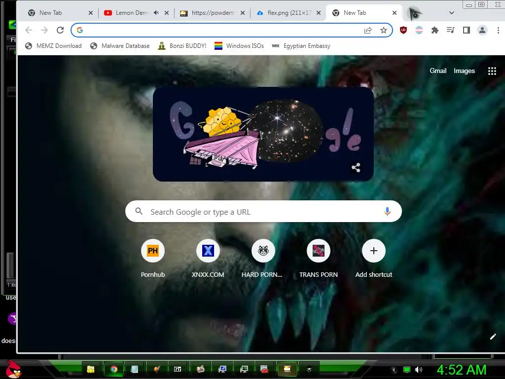Share the Google Doodle
Image resolution: width=505 pixels, height=379 pixels.
[x=356, y=168]
